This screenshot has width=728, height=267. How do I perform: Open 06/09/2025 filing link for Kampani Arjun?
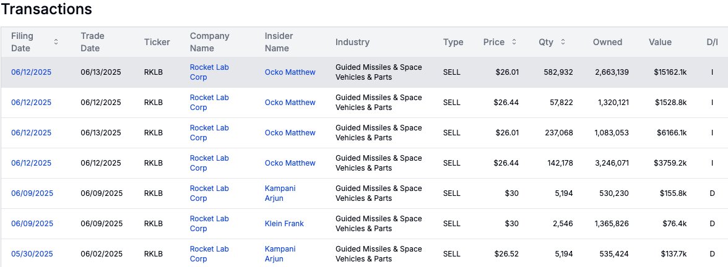pyautogui.click(x=32, y=193)
